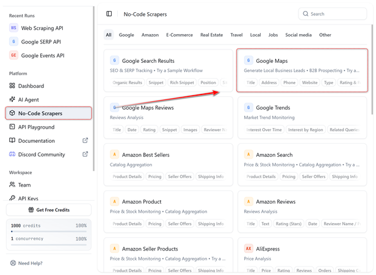Click the API Keys key icon
The image size is (376, 275).
[x=12, y=198]
